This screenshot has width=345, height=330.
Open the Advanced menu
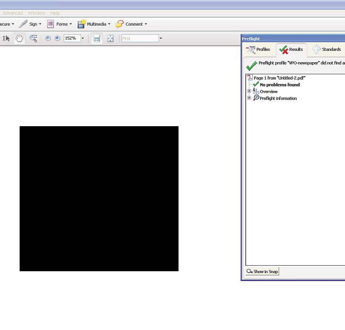pyautogui.click(x=13, y=13)
